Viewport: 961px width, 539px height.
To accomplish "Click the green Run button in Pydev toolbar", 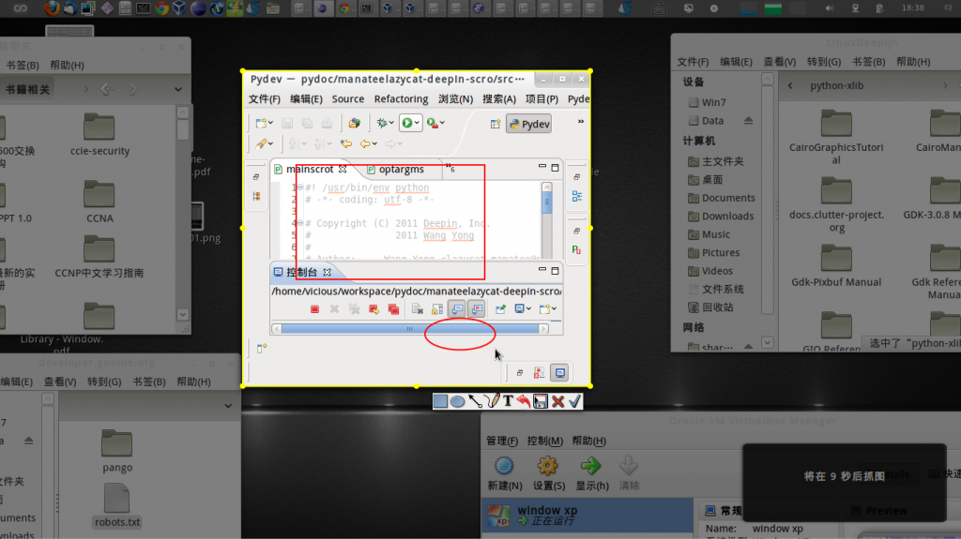I will [407, 123].
